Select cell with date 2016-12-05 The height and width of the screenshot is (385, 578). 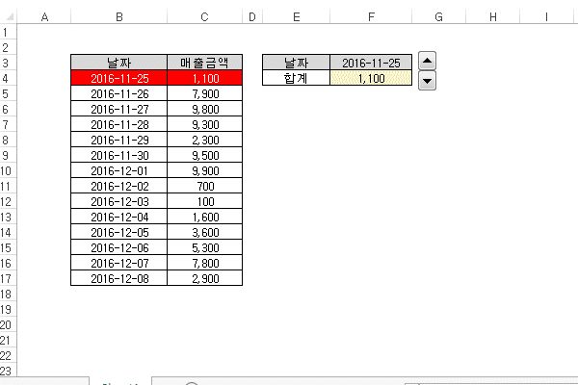coord(119,233)
